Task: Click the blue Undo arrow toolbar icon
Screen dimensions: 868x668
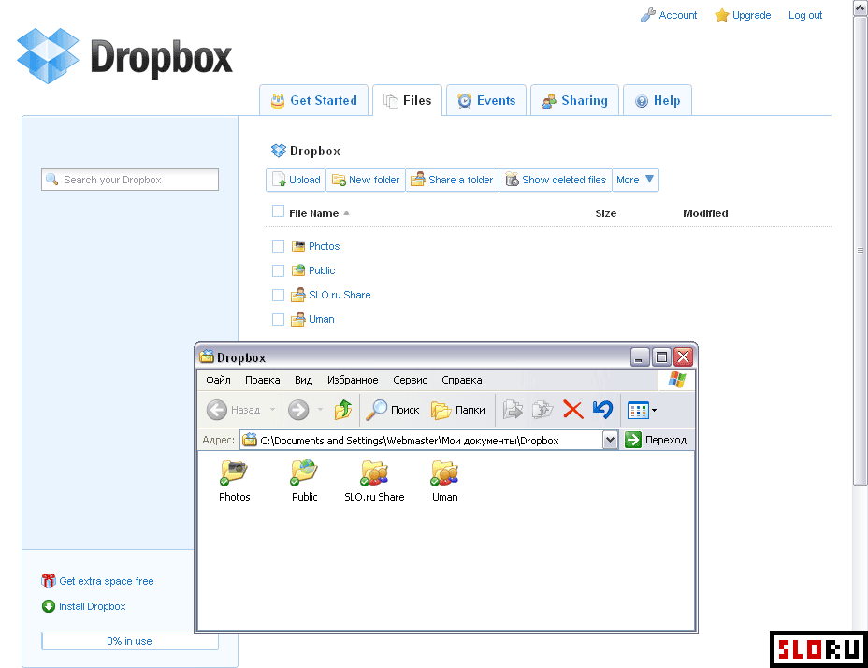Action: click(x=602, y=410)
